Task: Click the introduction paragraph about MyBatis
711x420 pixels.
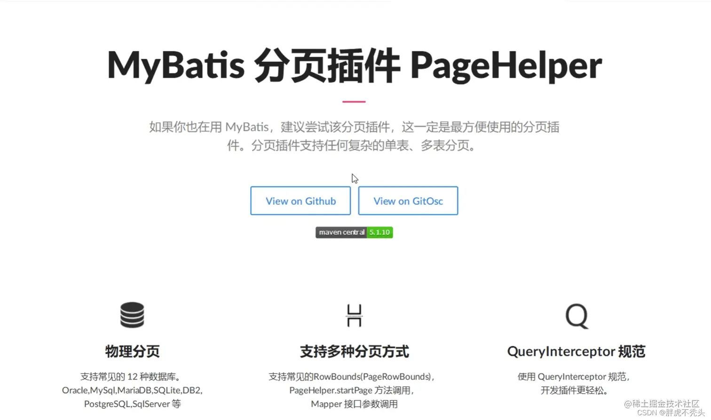Action: [x=354, y=136]
